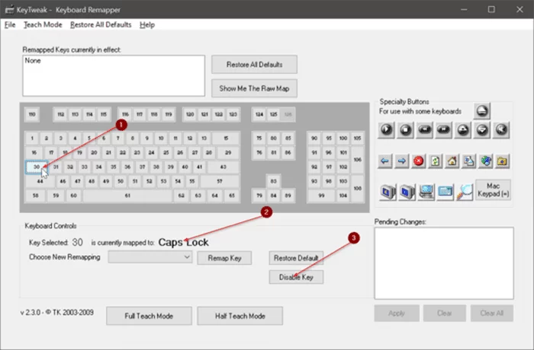
Task: Select the monitor with moon sleep icon
Action: point(388,192)
